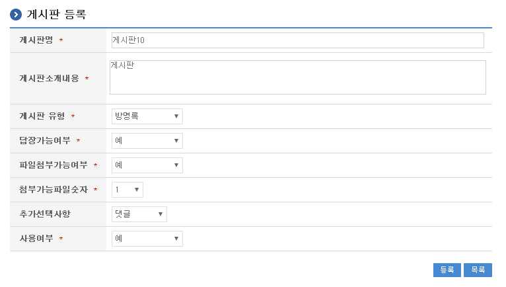Expand the 사용여부 dropdown

[x=147, y=239]
